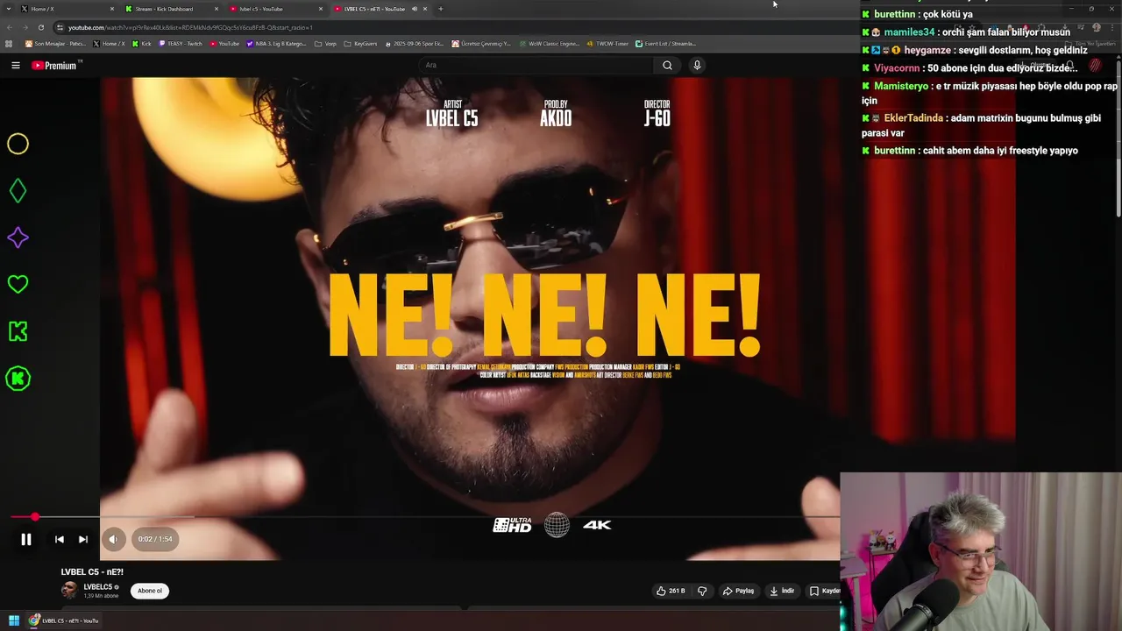The height and width of the screenshot is (631, 1122).
Task: Click burettinn's message "çok kötü ya"
Action: (x=948, y=14)
